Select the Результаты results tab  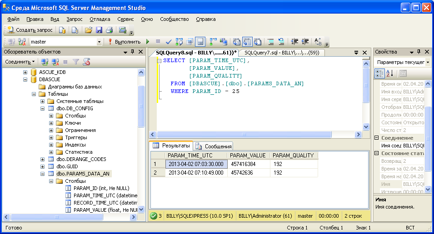pyautogui.click(x=171, y=145)
